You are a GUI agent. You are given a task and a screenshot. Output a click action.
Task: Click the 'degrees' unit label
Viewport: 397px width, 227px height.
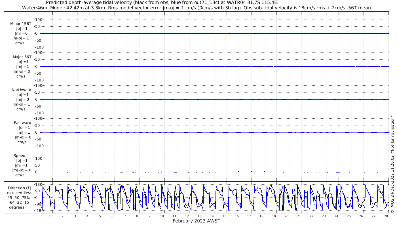[x=17, y=207]
